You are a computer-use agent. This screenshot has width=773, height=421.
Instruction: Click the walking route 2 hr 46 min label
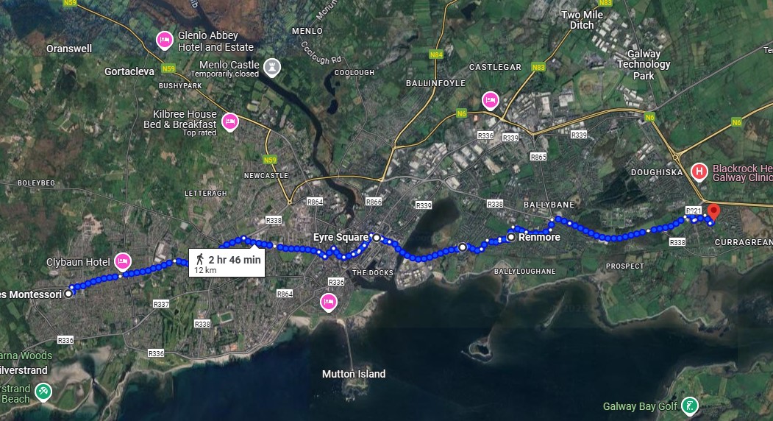pyautogui.click(x=227, y=263)
